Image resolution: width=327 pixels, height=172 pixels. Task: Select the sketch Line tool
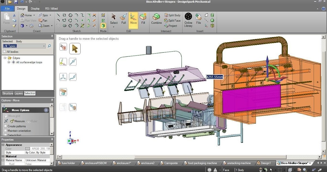(x=58, y=15)
